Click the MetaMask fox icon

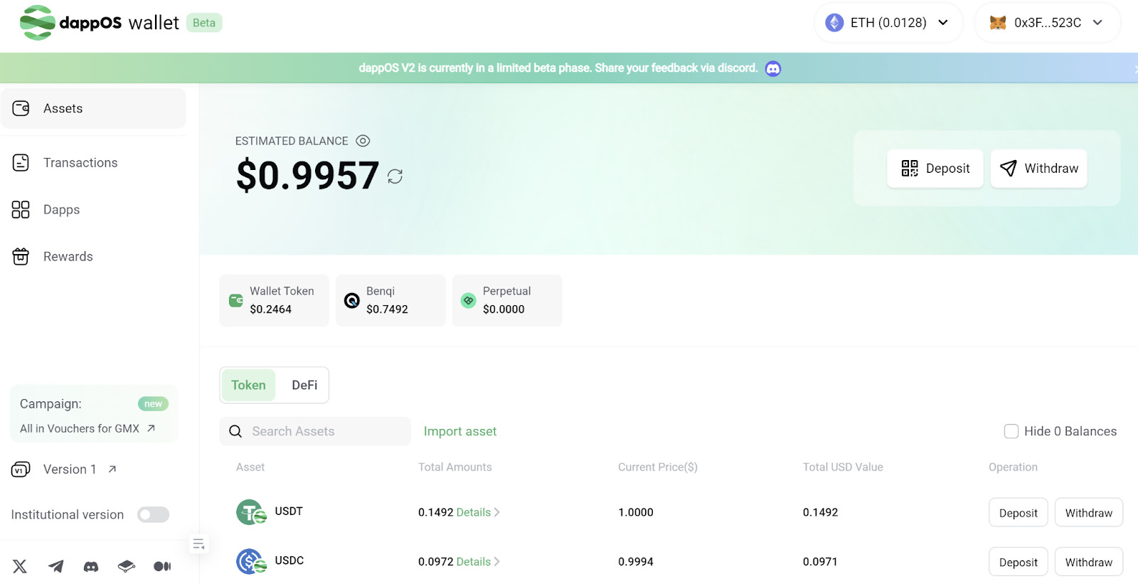point(998,23)
